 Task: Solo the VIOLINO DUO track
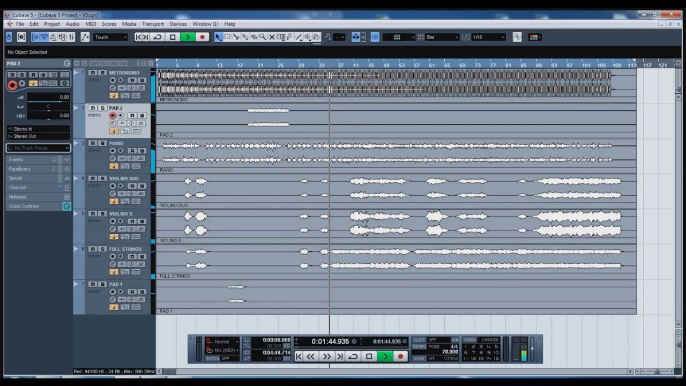(x=102, y=179)
